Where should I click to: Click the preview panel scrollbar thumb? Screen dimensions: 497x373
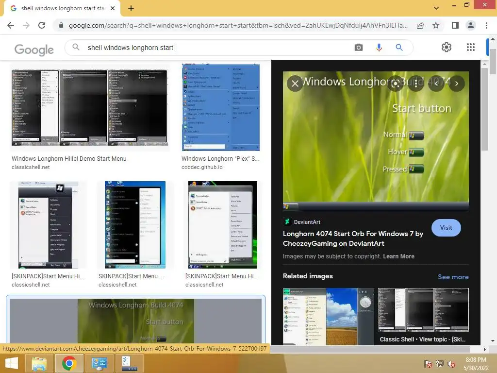(484, 109)
